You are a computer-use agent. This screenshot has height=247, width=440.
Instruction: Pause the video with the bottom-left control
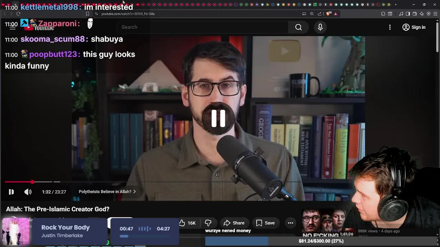pos(11,192)
